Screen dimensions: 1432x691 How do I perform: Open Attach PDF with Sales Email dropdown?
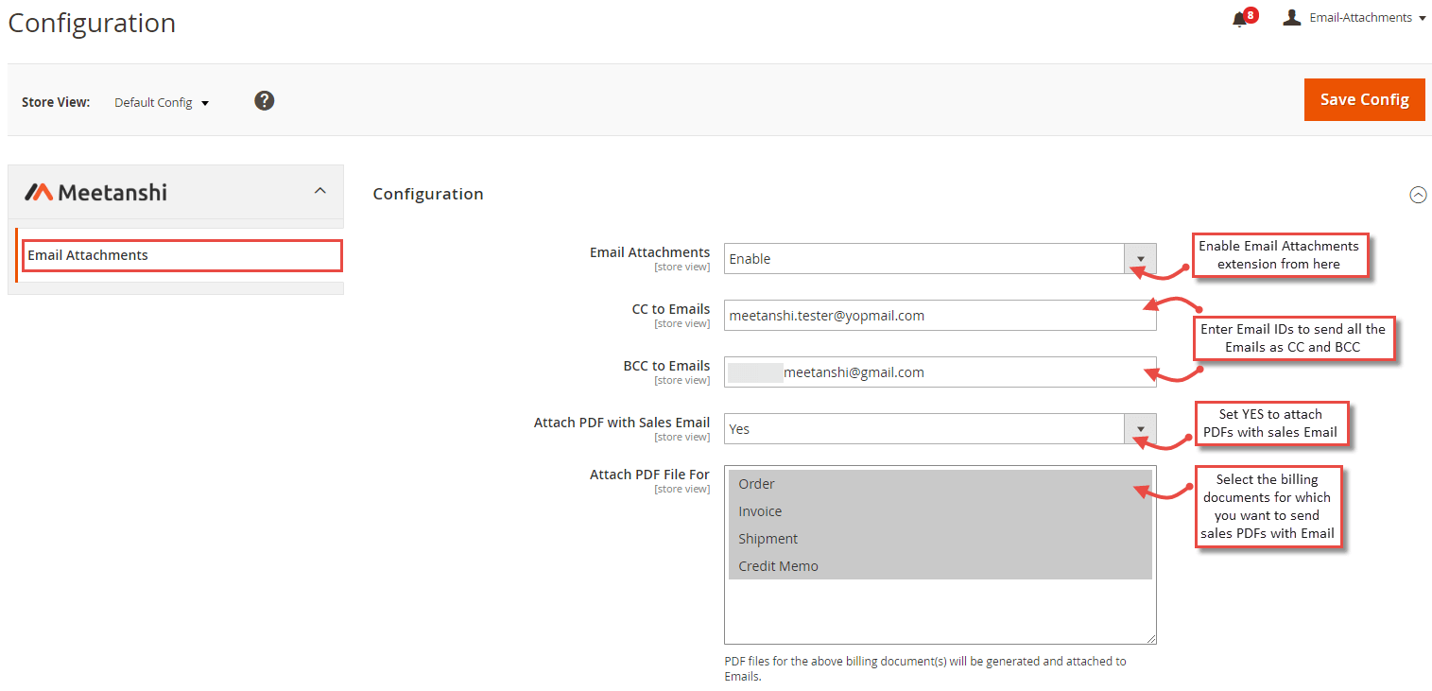click(940, 429)
